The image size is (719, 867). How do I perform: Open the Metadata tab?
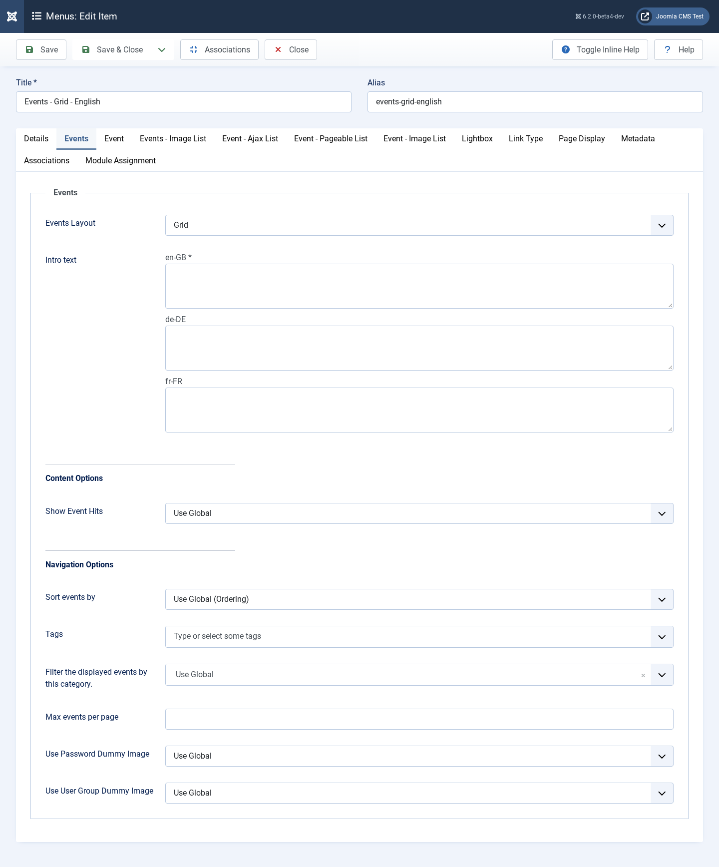(638, 139)
